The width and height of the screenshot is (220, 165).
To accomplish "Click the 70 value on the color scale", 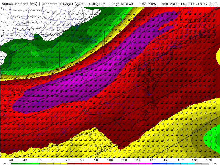I will (x=68, y=160).
